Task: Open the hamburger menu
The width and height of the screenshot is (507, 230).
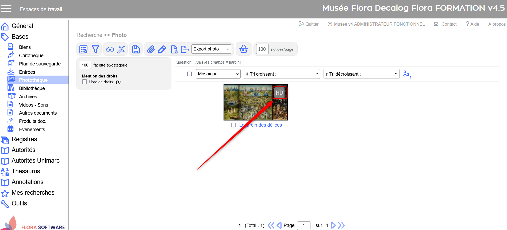Action: coord(6,9)
